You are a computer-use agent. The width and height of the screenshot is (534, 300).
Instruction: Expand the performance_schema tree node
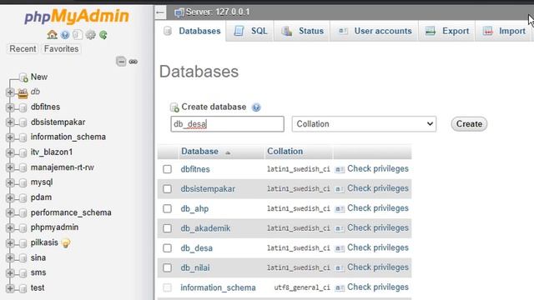10,213
